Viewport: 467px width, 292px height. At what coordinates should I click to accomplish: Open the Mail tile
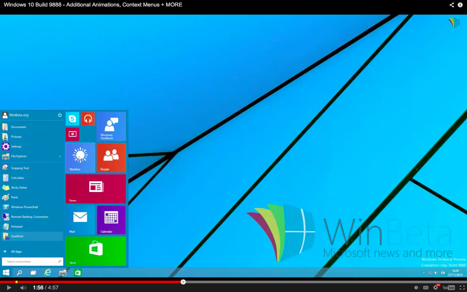80,220
